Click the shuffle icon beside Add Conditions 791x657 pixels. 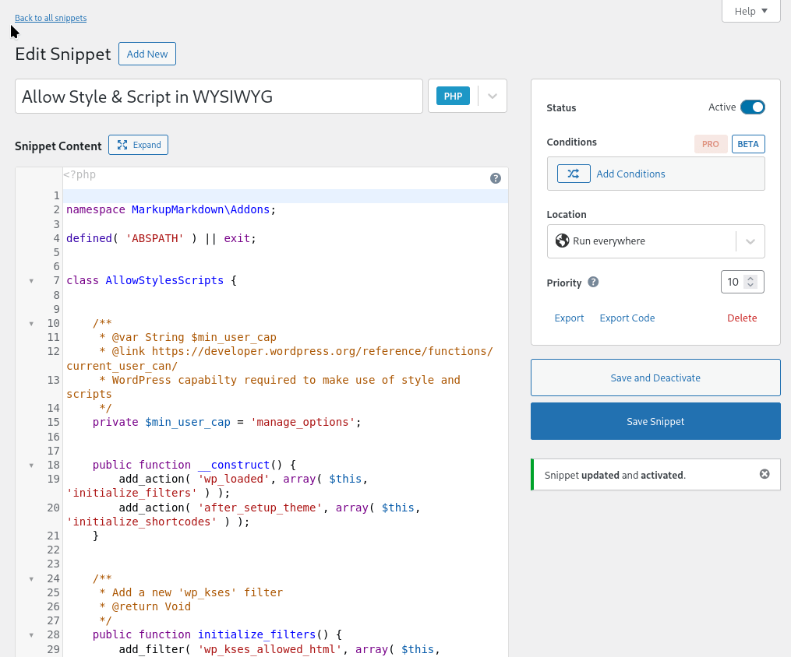click(574, 174)
